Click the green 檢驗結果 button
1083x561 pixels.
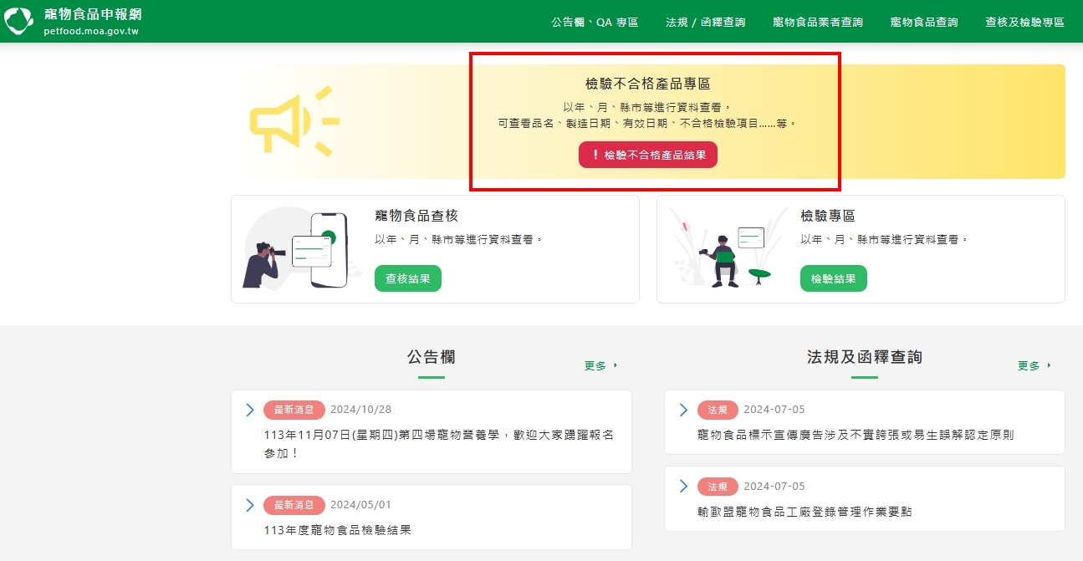(x=833, y=278)
